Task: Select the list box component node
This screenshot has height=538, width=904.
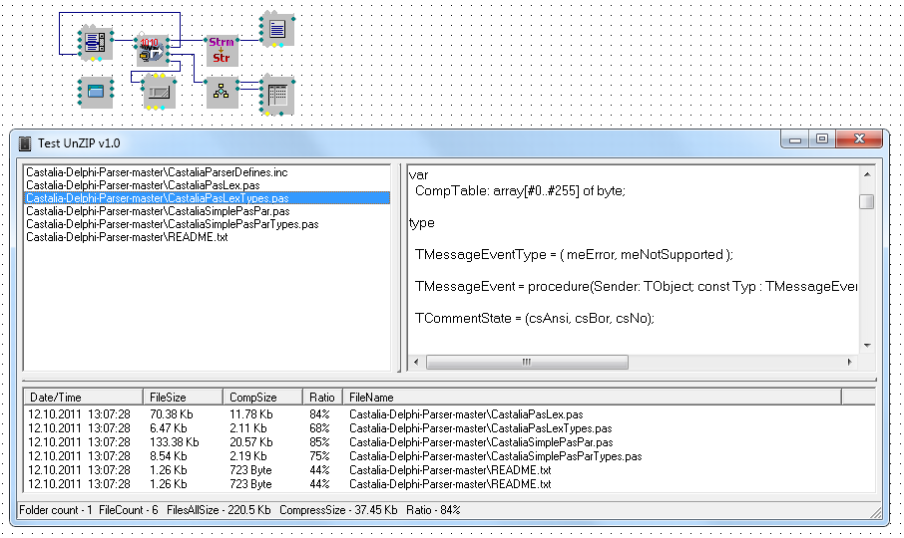Action: coord(96,43)
